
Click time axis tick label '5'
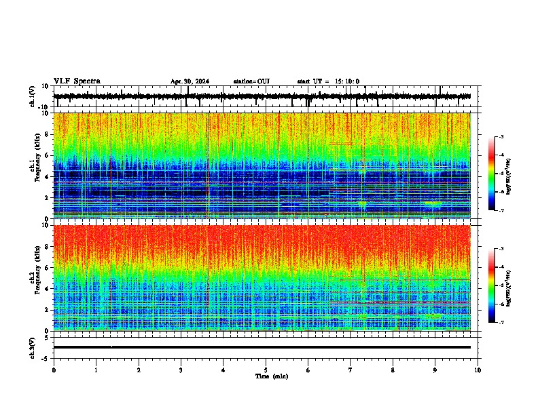266,370
